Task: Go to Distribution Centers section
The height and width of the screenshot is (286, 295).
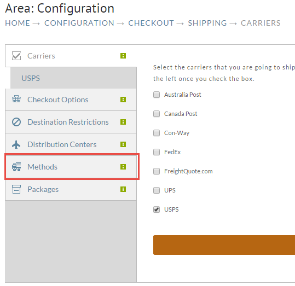Action: click(71, 144)
